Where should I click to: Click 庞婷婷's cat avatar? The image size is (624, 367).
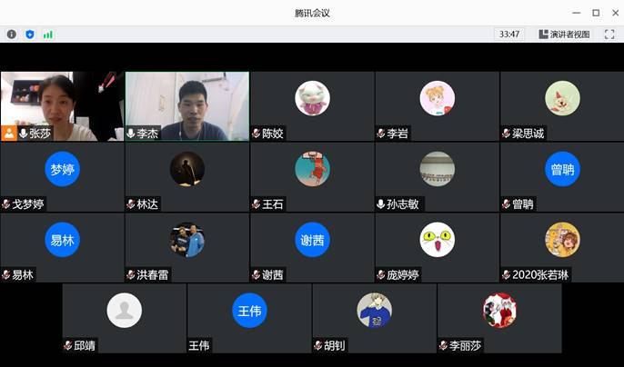437,240
